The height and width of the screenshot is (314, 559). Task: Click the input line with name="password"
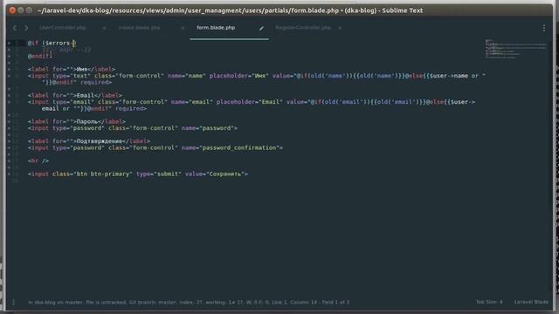132,128
